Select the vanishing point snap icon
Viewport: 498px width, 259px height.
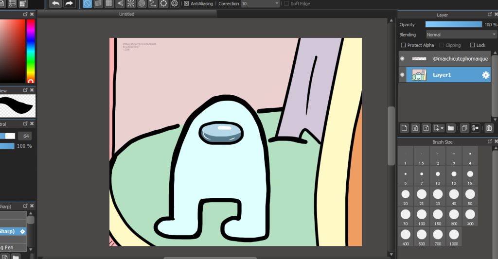point(120,4)
